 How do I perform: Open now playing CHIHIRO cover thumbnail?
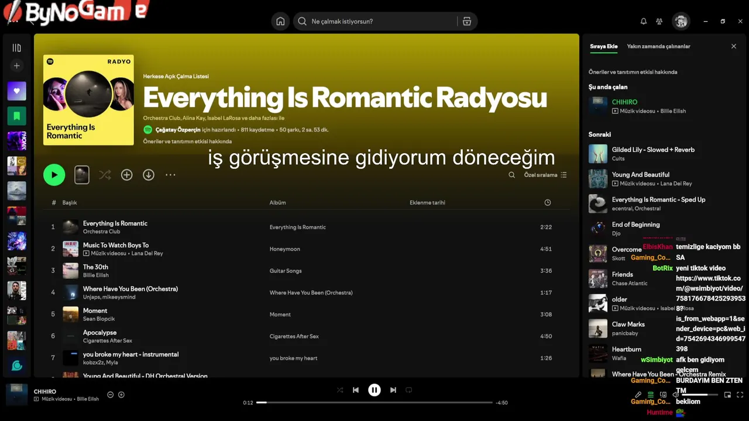(x=17, y=395)
